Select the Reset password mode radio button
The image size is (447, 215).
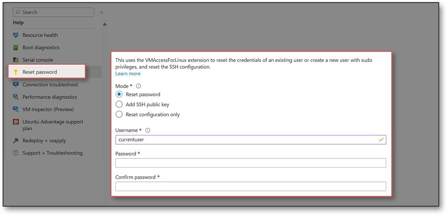119,94
